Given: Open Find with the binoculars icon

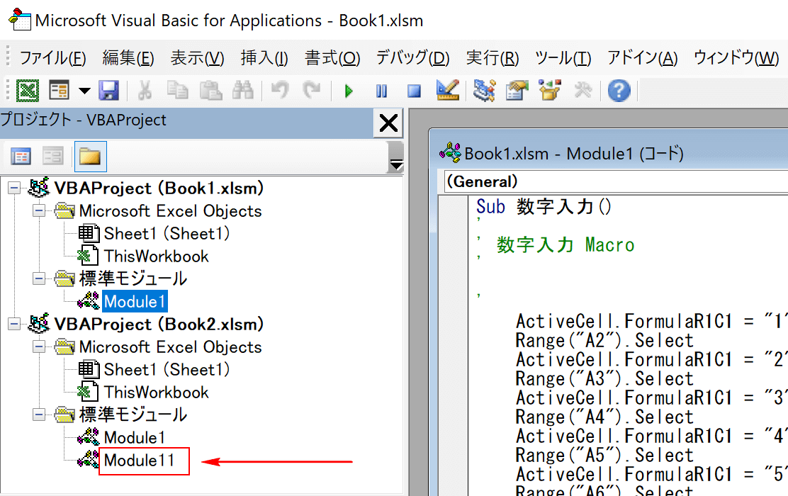Looking at the screenshot, I should pyautogui.click(x=243, y=91).
